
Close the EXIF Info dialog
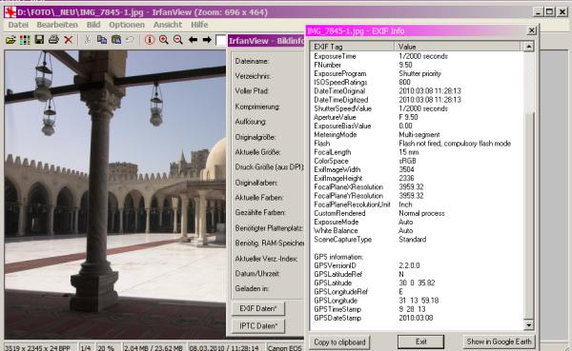point(532,30)
